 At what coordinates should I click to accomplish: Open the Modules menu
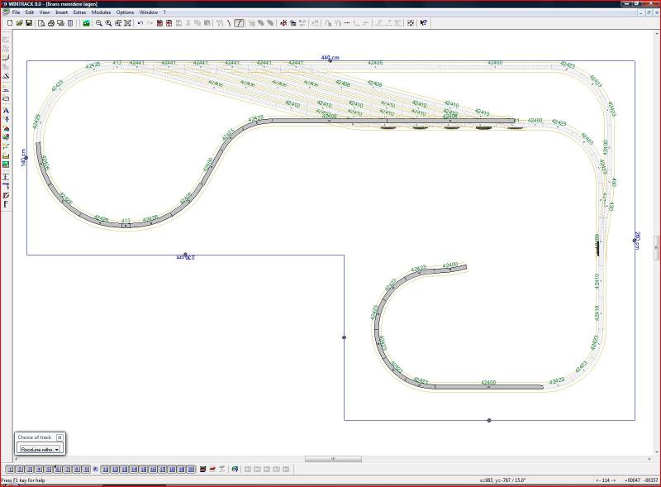101,12
